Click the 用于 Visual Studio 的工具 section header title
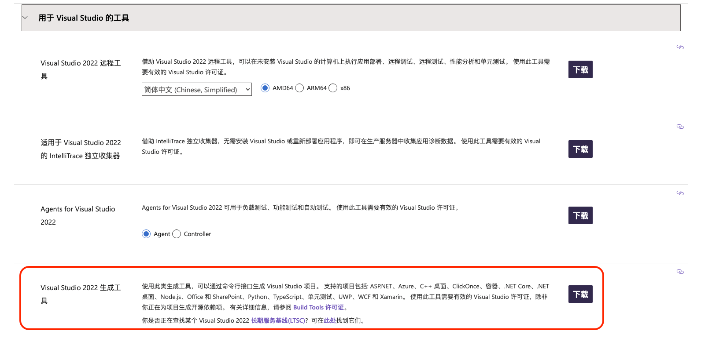Viewport: 701px width, 342px height. point(84,18)
